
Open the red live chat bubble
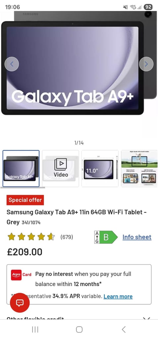click(20, 303)
